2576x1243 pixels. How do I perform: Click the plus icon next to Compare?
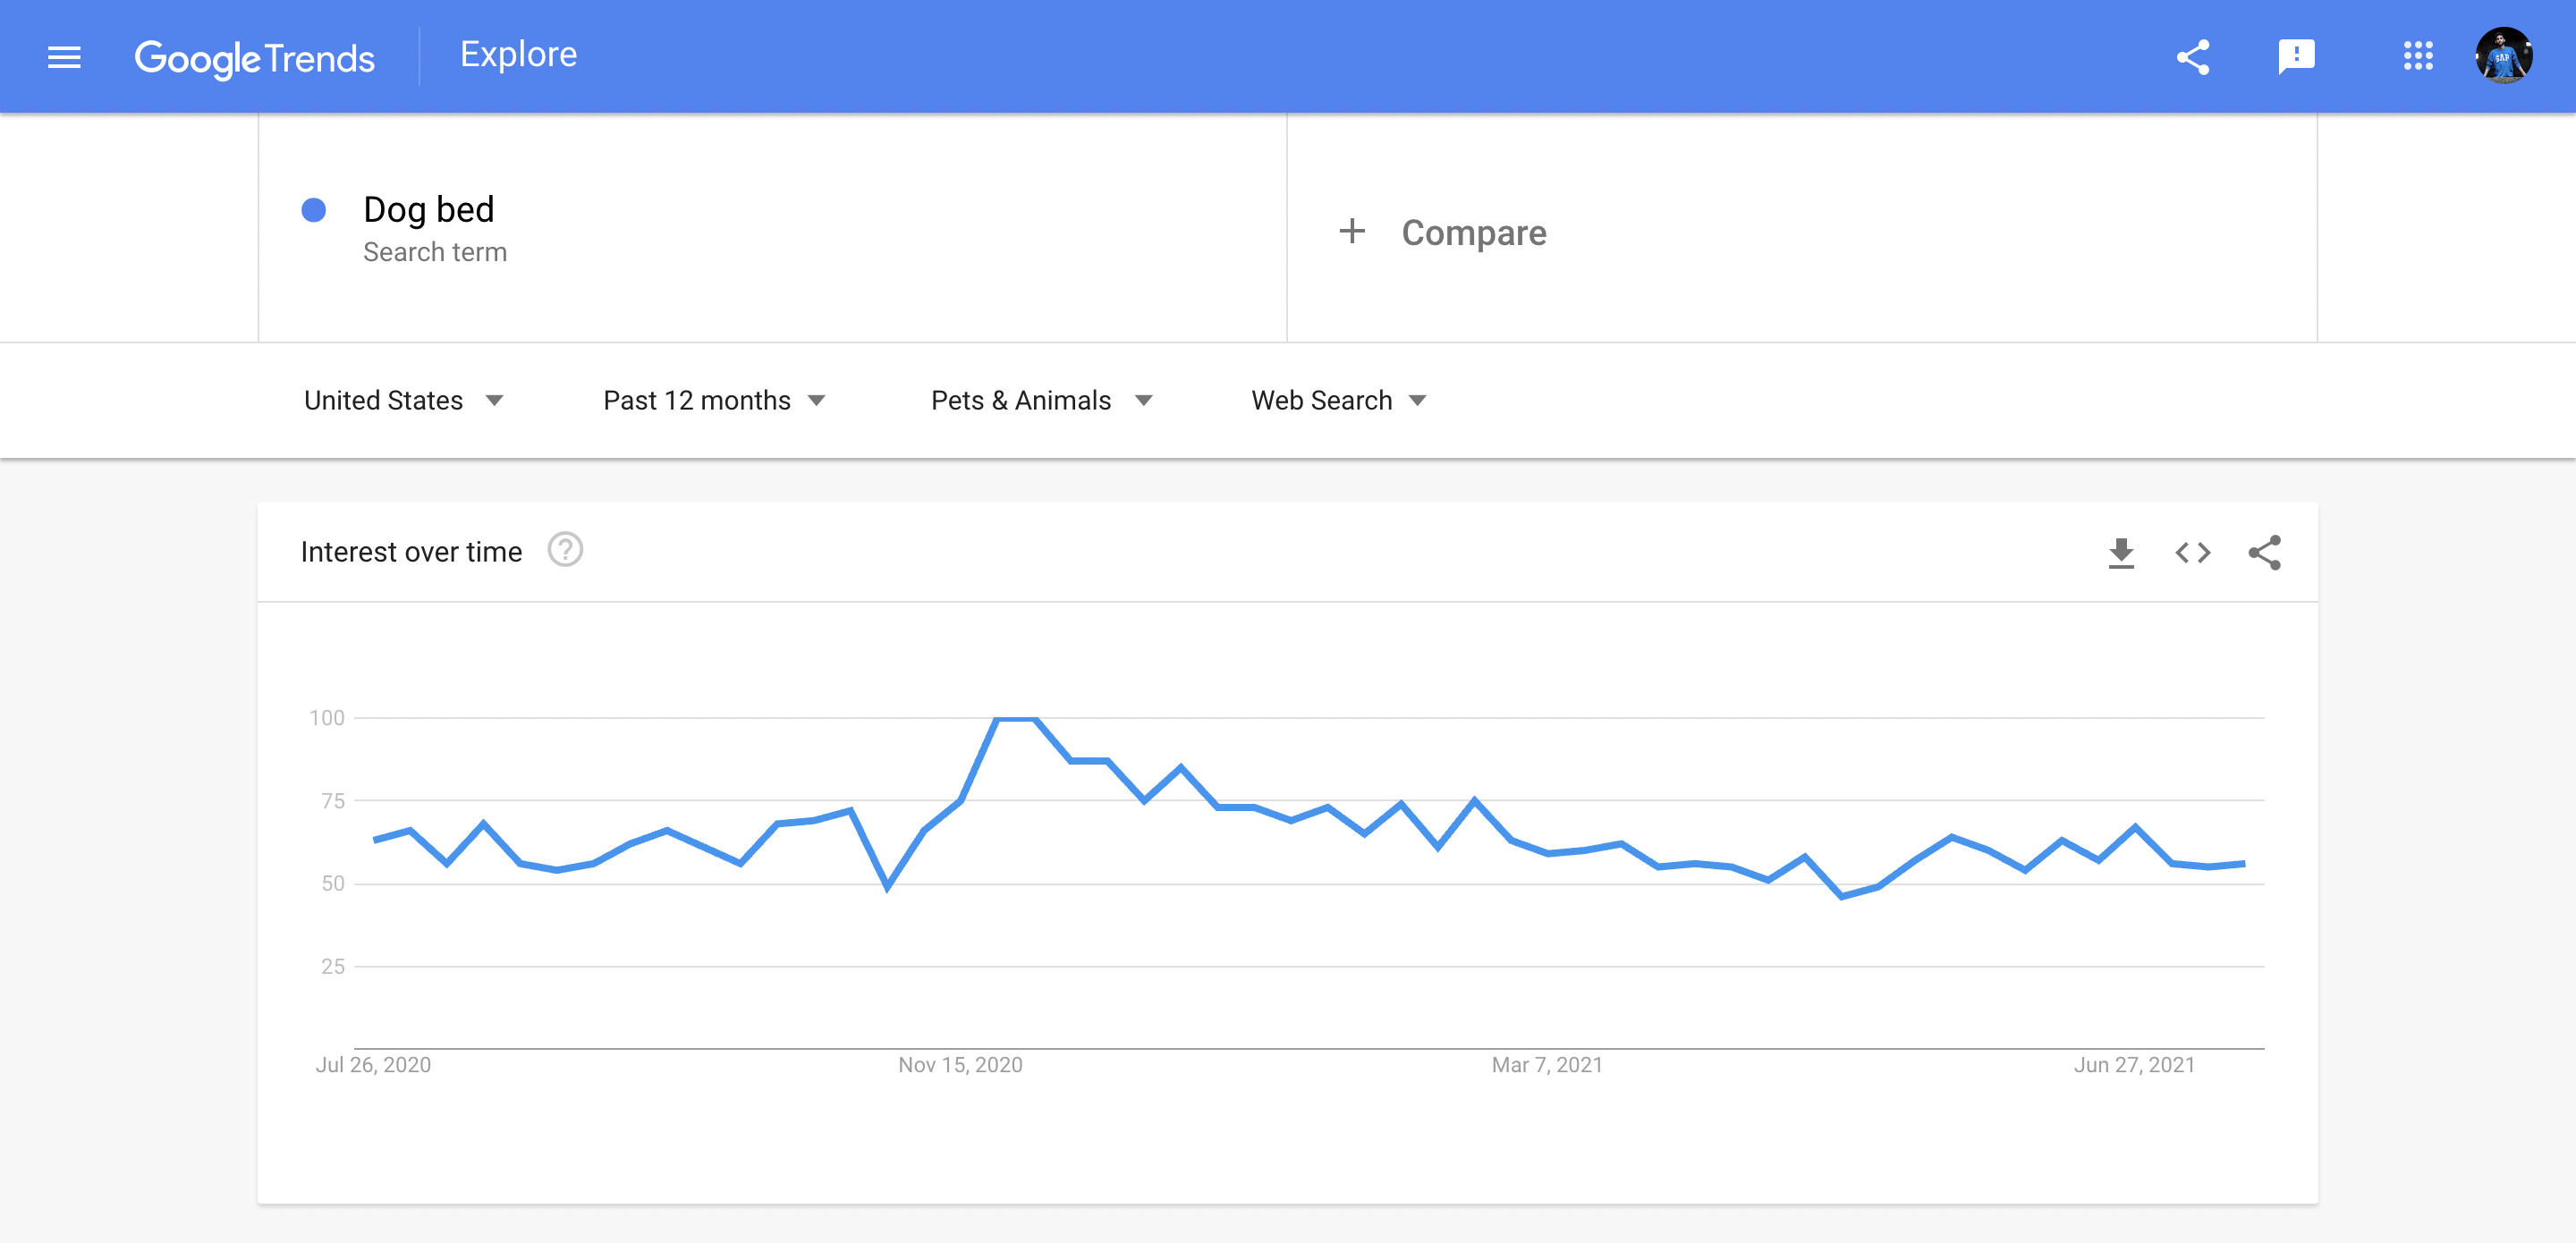point(1352,232)
